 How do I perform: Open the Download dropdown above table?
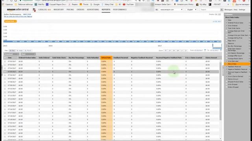pos(11,54)
